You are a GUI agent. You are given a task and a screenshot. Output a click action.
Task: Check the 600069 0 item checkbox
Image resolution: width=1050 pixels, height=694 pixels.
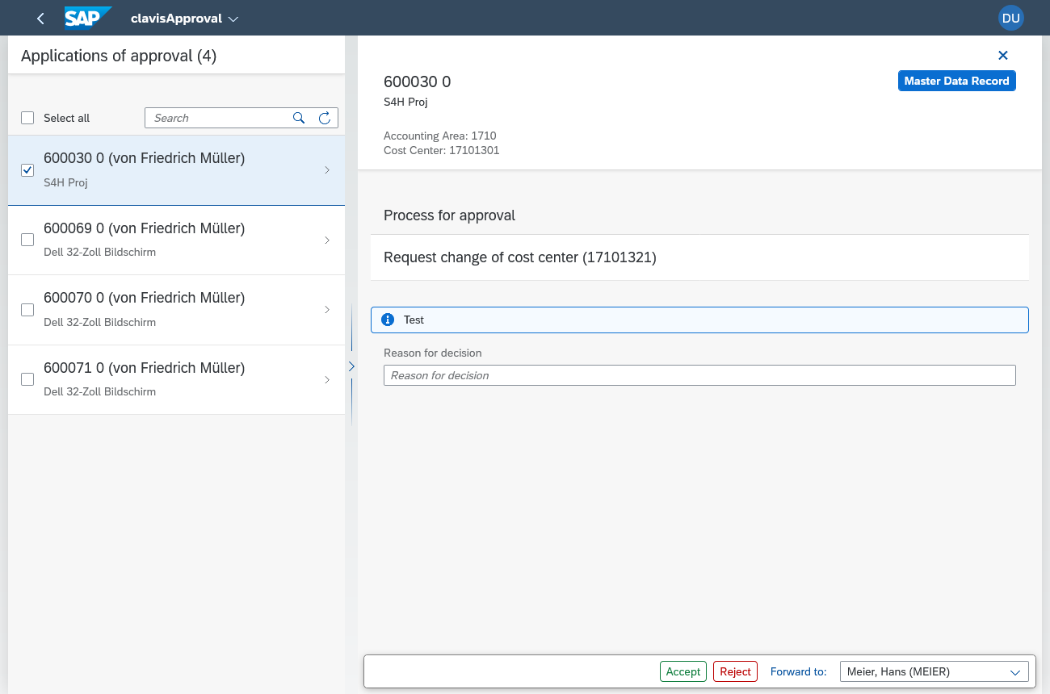point(27,240)
